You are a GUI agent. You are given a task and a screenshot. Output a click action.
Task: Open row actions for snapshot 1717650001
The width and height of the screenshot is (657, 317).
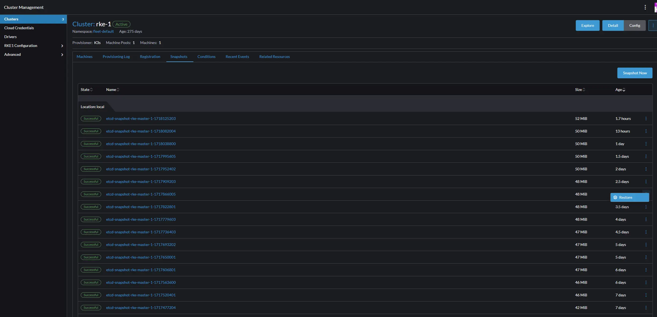click(646, 257)
